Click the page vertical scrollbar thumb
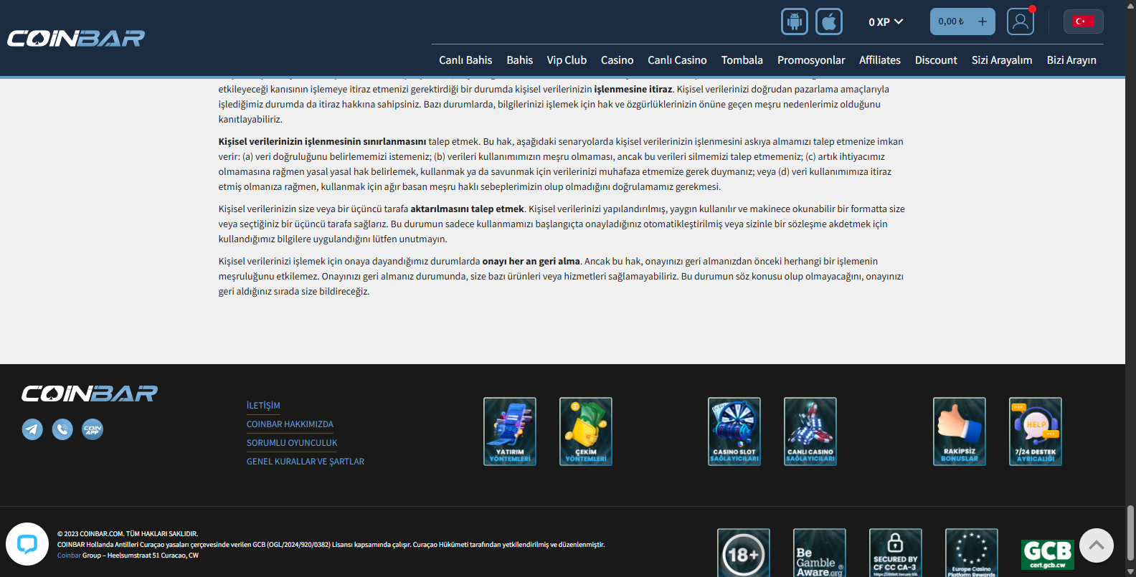The image size is (1136, 577). click(x=1131, y=532)
